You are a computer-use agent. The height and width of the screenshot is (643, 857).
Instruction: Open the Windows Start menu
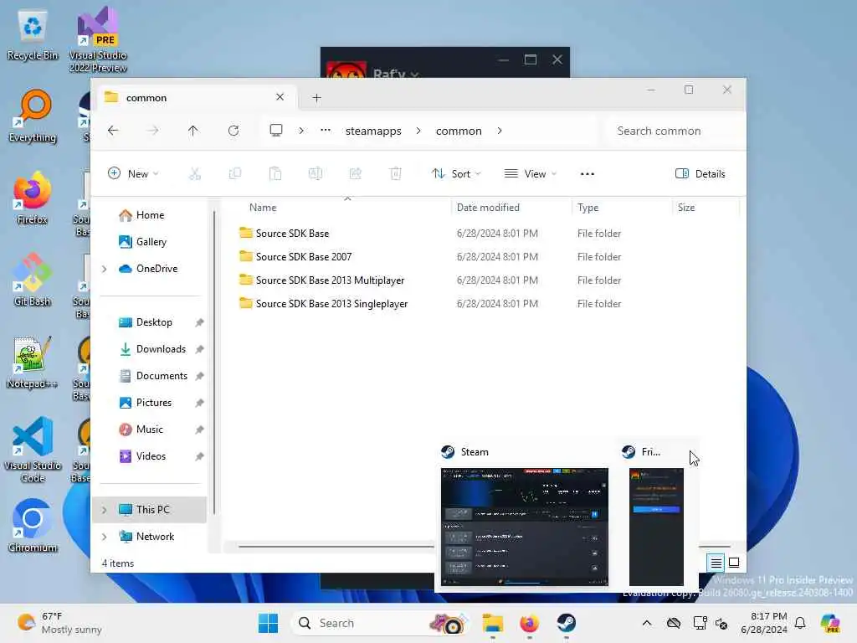268,623
